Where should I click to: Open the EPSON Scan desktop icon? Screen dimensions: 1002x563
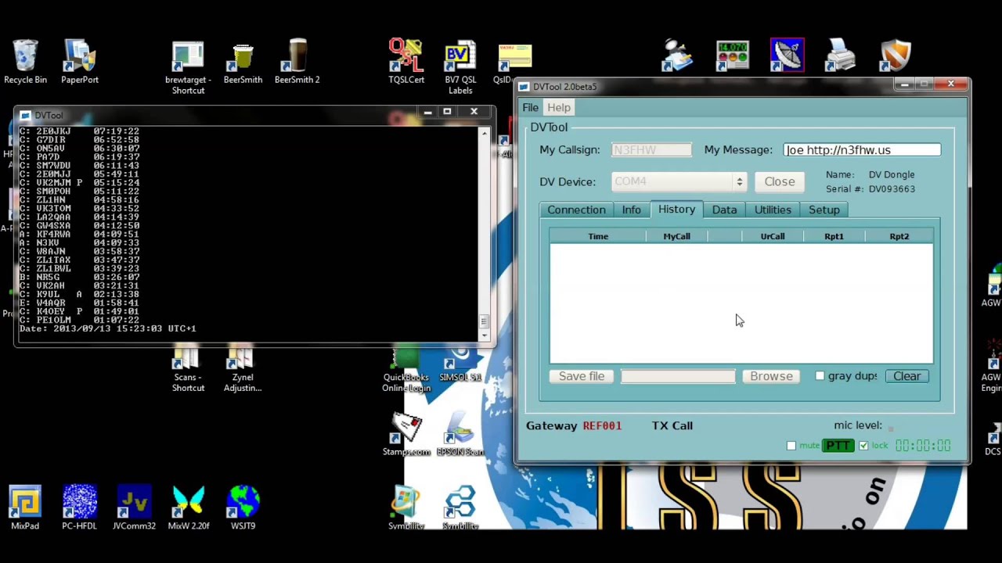(460, 436)
